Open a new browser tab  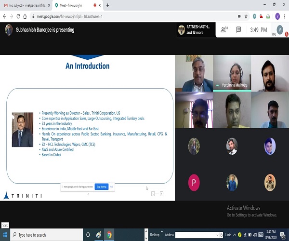coord(107,5)
